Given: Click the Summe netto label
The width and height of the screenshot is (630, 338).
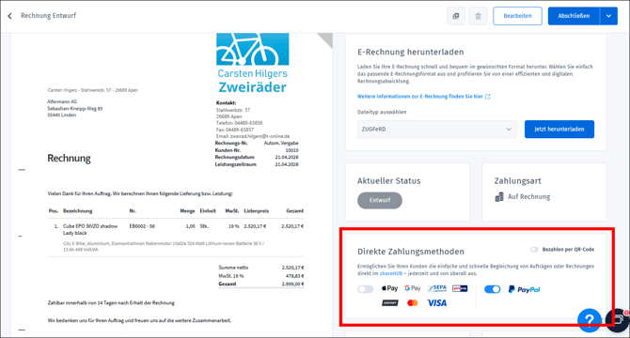Looking at the screenshot, I should tap(233, 268).
